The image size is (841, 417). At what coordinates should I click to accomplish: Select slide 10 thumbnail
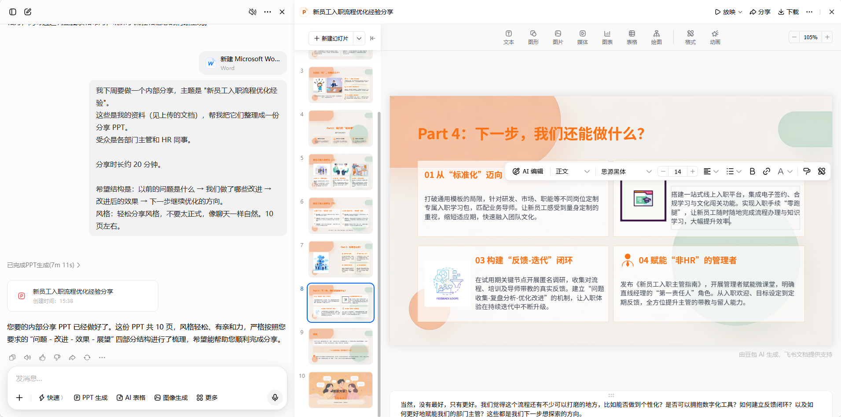pos(341,390)
